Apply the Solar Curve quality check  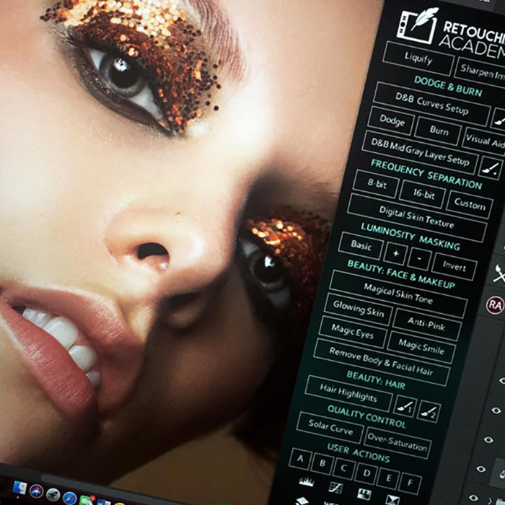point(330,427)
